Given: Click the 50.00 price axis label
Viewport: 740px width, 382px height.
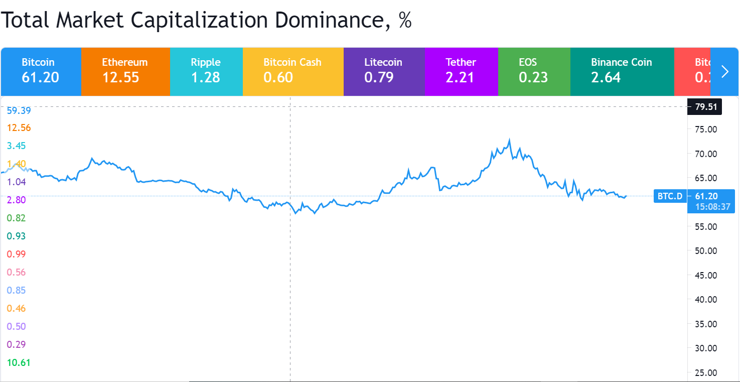Looking at the screenshot, I should 706,250.
